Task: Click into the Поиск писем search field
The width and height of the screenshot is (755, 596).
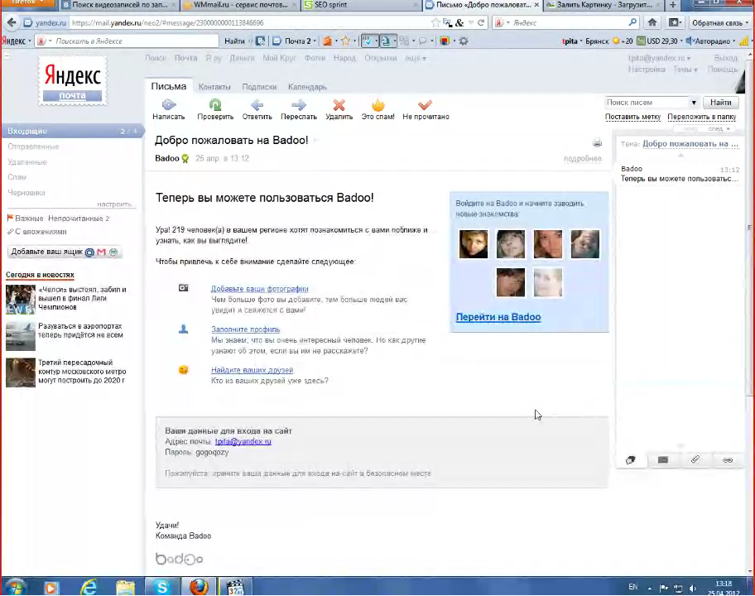Action: pos(647,103)
